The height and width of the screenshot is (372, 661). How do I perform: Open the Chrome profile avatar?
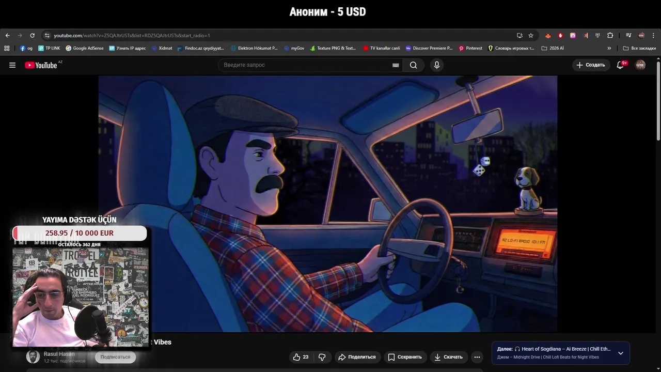pyautogui.click(x=641, y=36)
